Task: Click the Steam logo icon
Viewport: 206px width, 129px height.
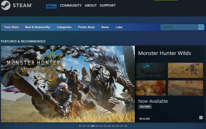Action: [5, 5]
